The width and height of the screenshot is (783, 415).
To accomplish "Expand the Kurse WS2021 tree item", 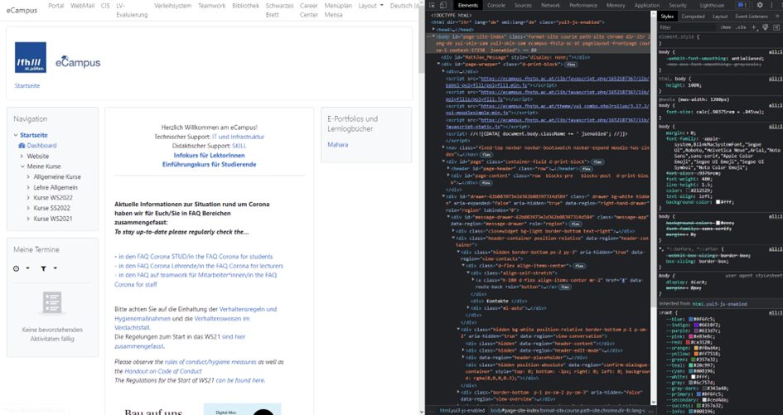I will pos(28,219).
